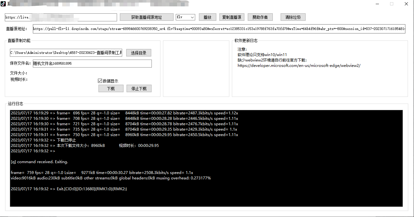Screen dimensions: 414x217
Task: Click the save directory path field
Action: (x=66, y=53)
